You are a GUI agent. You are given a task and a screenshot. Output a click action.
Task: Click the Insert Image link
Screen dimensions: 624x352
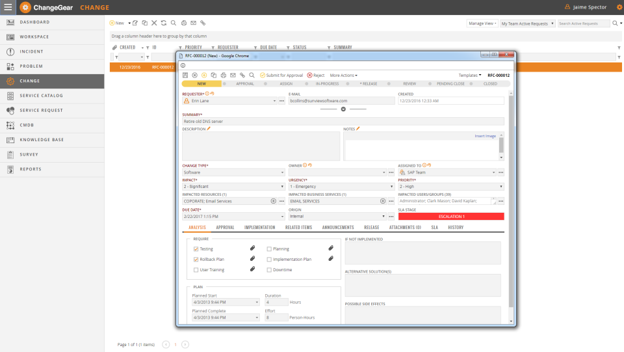[x=485, y=136]
